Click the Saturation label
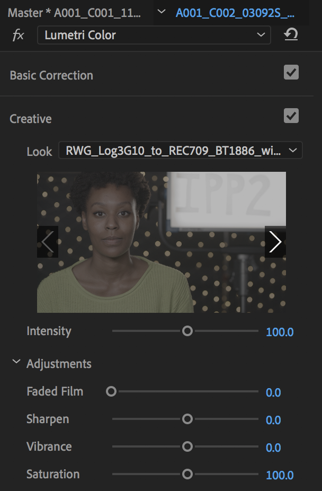This screenshot has width=322, height=491. pos(53,474)
